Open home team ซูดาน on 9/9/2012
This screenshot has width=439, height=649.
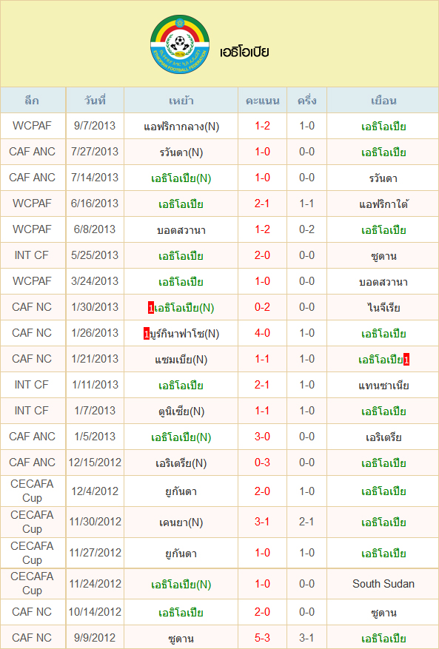(x=181, y=639)
